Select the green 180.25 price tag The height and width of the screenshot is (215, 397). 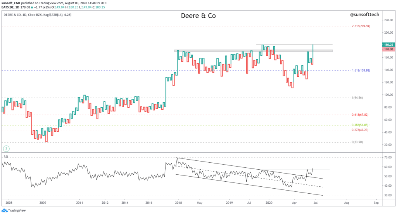pos(388,45)
